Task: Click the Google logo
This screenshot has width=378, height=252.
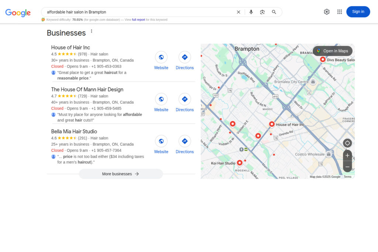Action: coord(18,13)
